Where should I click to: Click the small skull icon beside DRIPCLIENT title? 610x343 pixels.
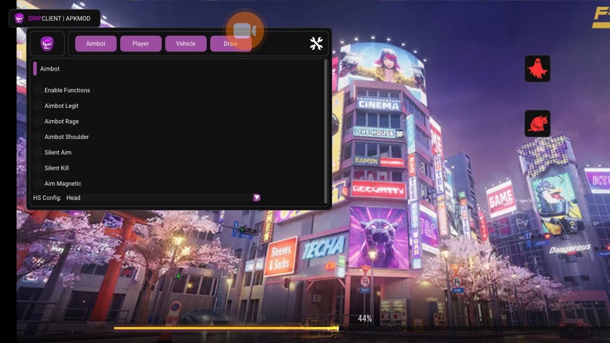(19, 19)
